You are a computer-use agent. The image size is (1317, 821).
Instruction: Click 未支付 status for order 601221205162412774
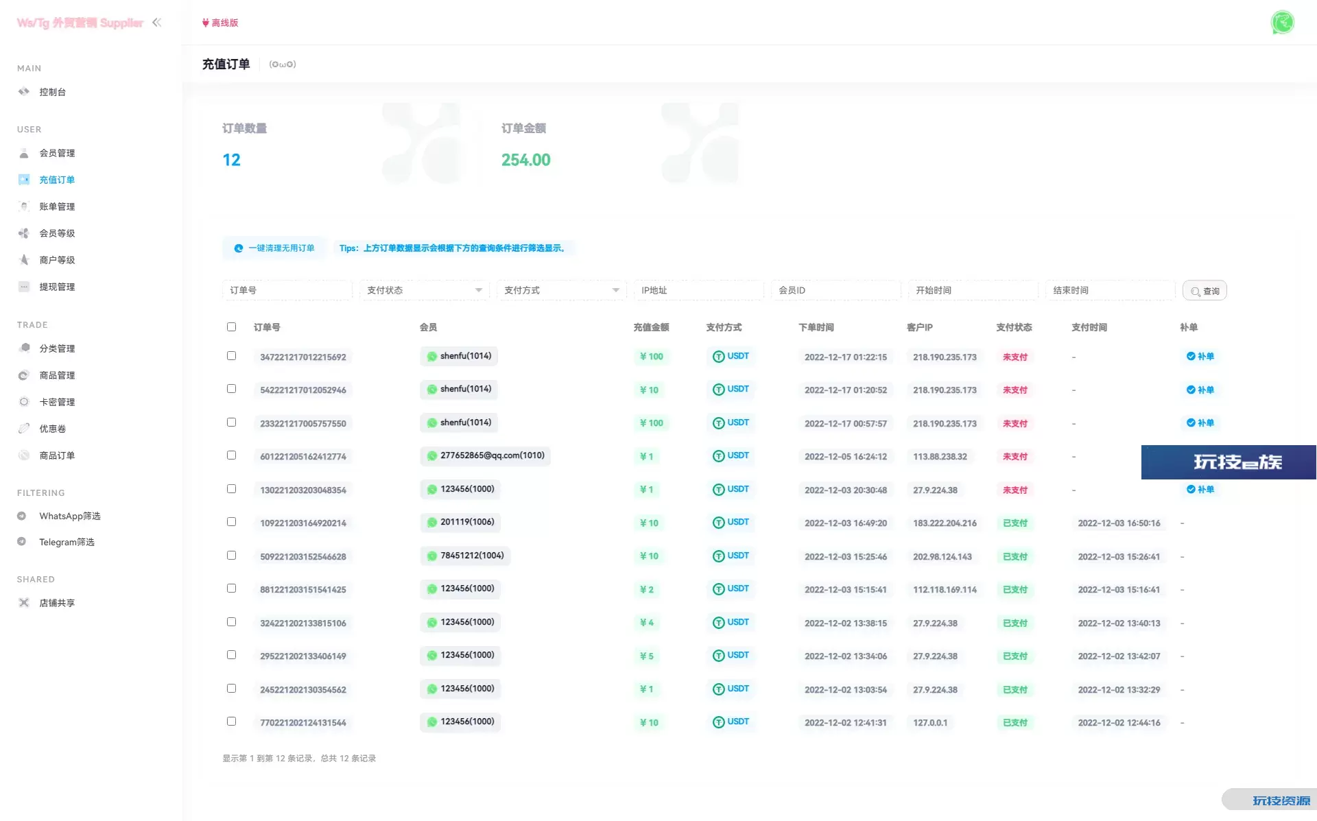pyautogui.click(x=1015, y=457)
